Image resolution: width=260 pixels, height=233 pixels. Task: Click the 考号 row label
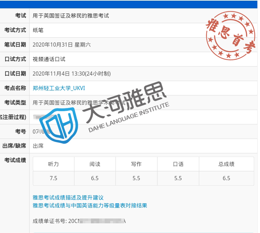[21, 132]
